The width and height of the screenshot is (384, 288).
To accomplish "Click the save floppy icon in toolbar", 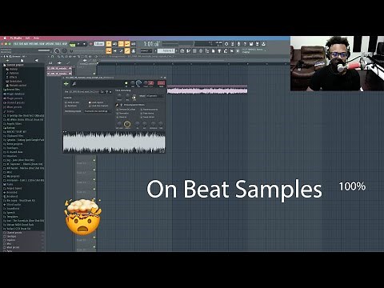I will click(x=251, y=44).
